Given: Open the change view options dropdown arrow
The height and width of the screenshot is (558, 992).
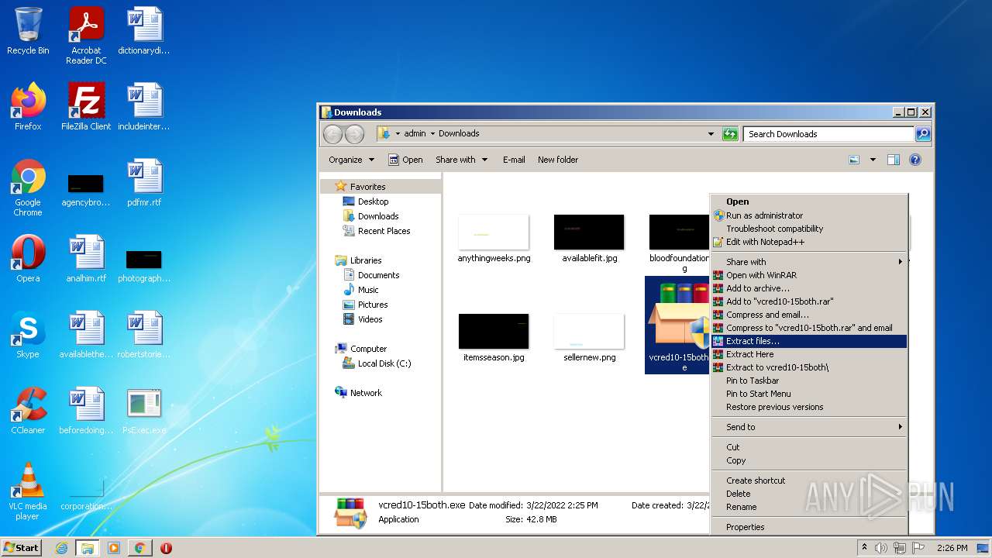Looking at the screenshot, I should pyautogui.click(x=873, y=160).
